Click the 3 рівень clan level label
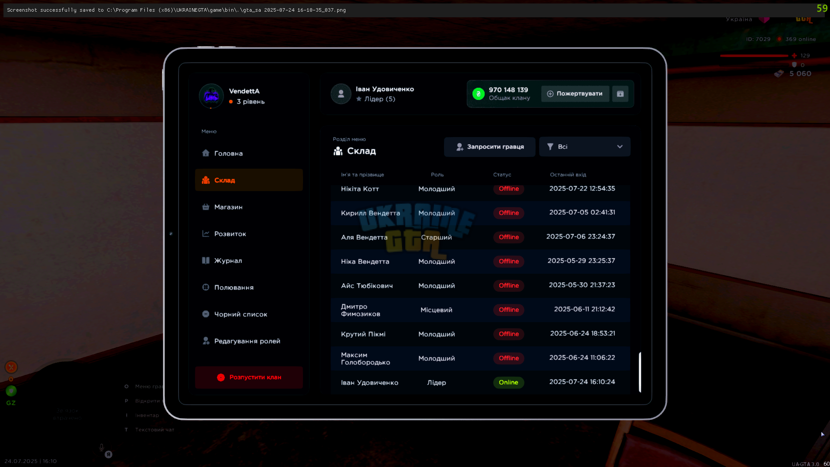830x467 pixels. [x=250, y=102]
